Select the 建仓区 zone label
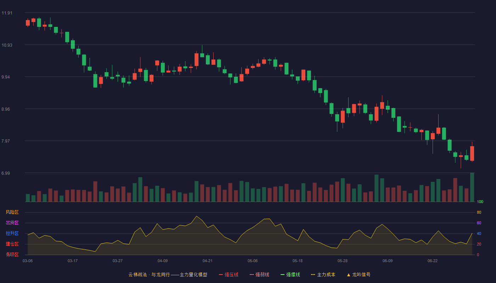The height and width of the screenshot is (283, 496). click(12, 244)
